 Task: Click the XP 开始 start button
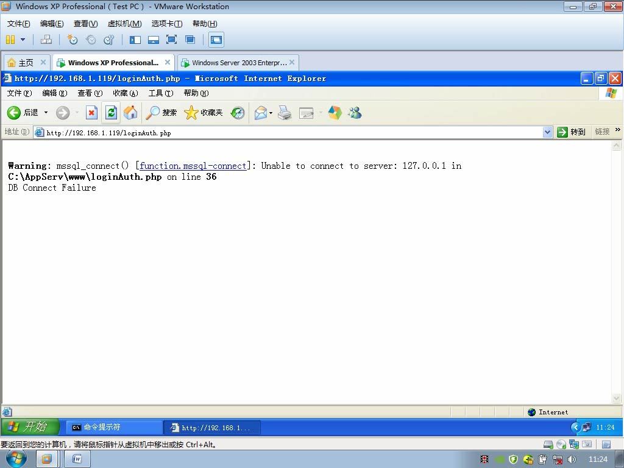pos(30,427)
